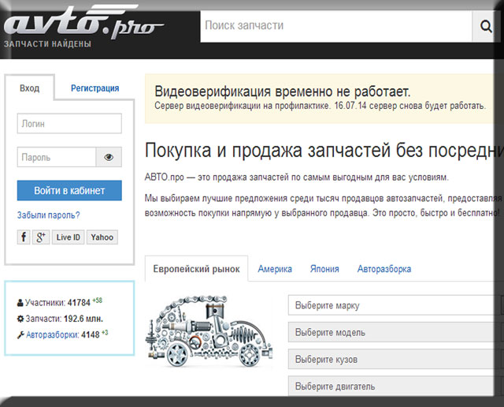
Task: Select the Америка market tab
Action: pos(275,269)
